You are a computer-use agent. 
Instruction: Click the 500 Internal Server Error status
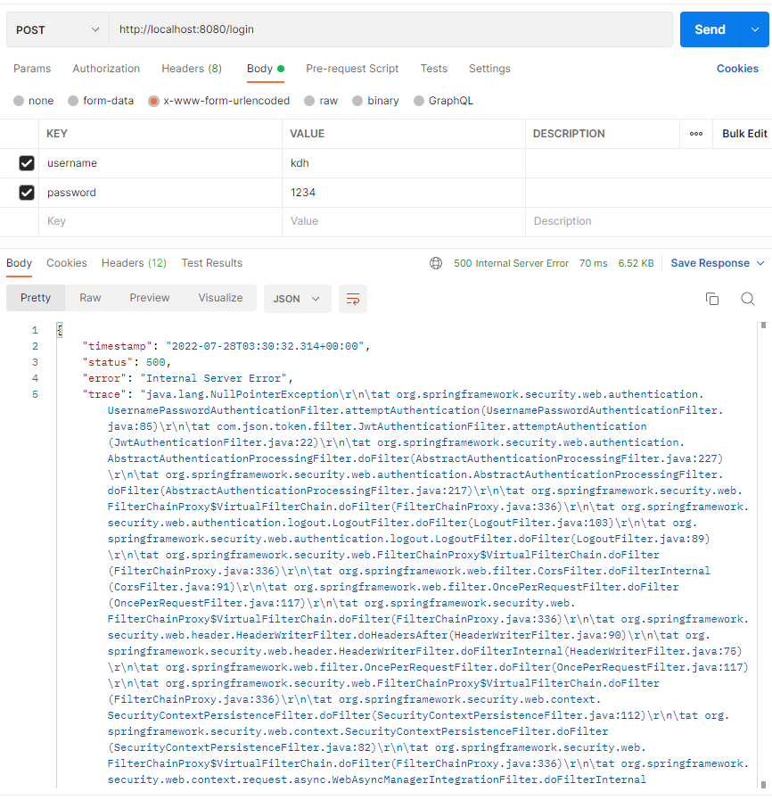[511, 263]
